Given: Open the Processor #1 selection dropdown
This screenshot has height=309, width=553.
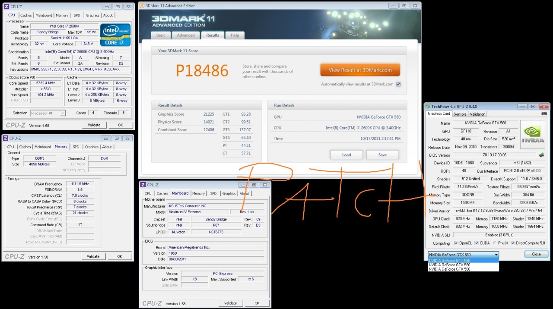Looking at the screenshot, I should click(x=48, y=113).
